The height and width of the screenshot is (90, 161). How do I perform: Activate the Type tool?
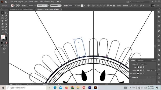[3, 21]
